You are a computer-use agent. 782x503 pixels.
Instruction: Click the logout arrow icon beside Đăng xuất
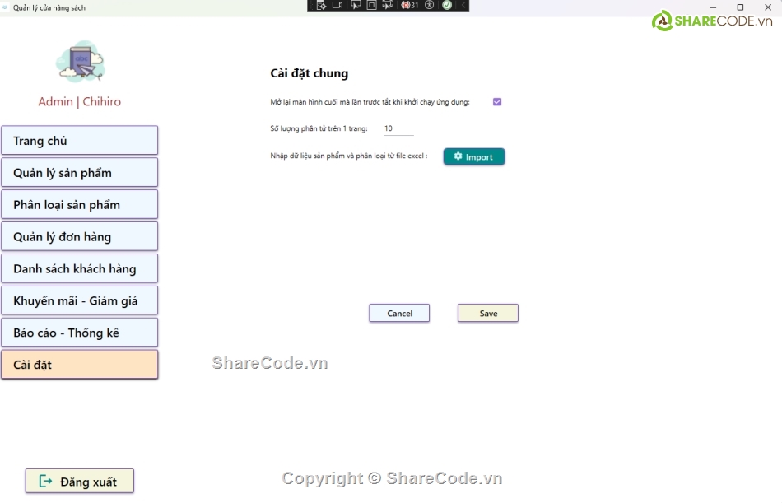pyautogui.click(x=46, y=482)
